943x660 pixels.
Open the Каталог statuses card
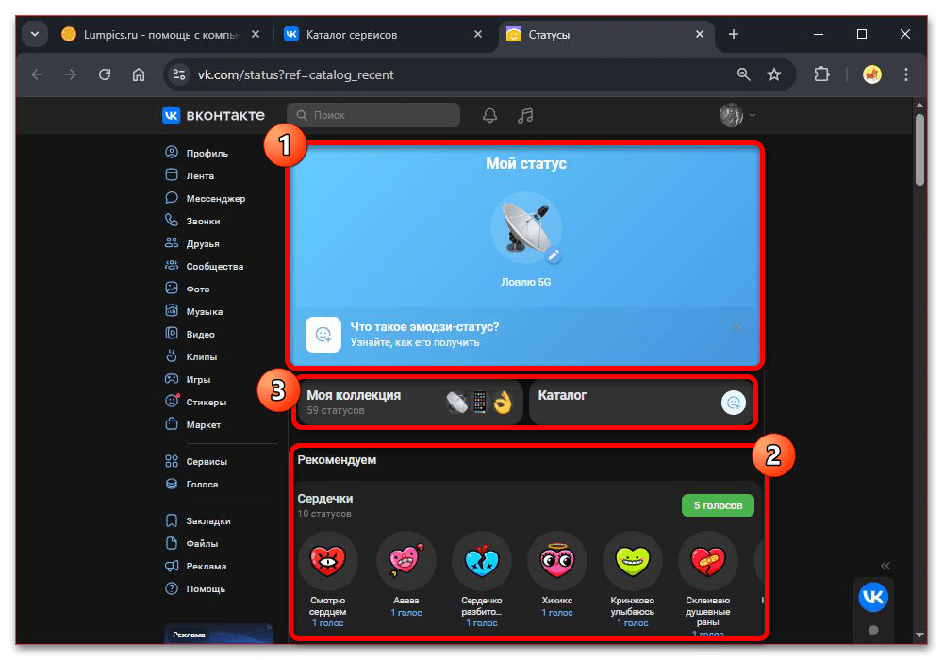[641, 403]
